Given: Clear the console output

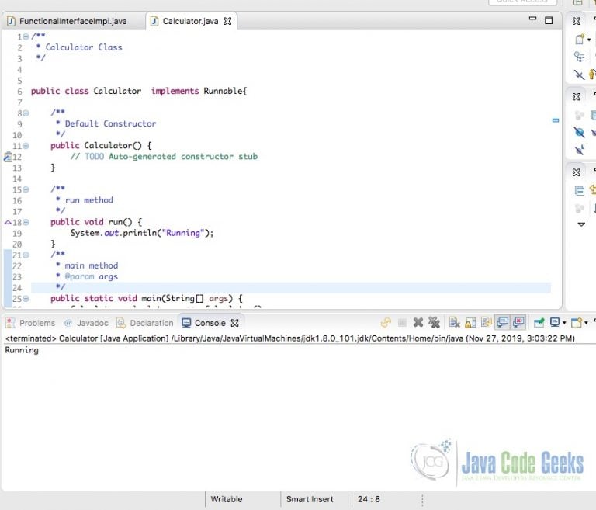Looking at the screenshot, I should 454,323.
